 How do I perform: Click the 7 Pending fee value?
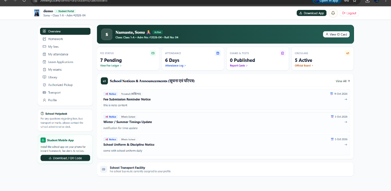tap(111, 60)
